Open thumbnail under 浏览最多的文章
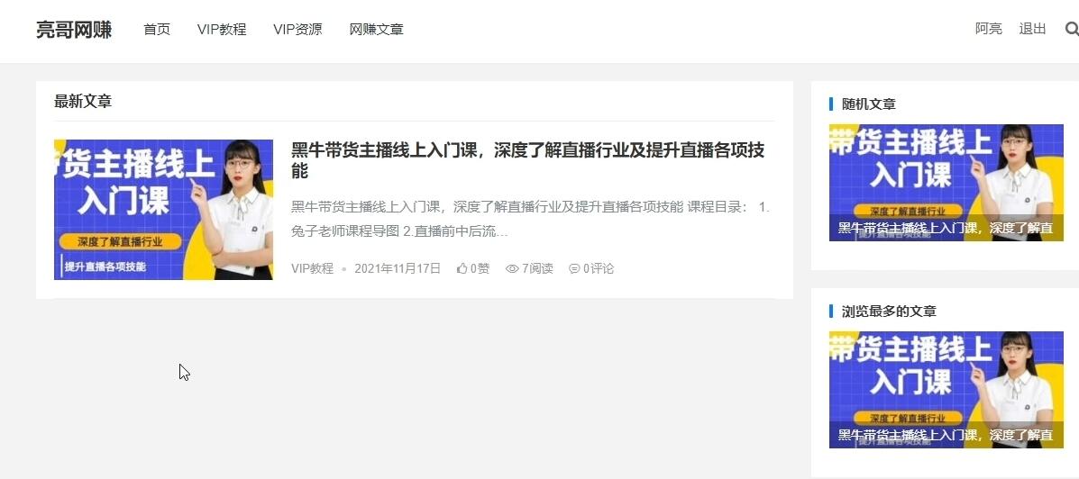The image size is (1079, 479). click(x=946, y=390)
